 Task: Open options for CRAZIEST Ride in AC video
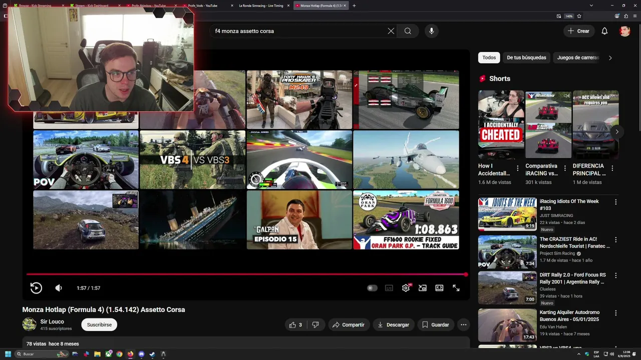point(615,240)
